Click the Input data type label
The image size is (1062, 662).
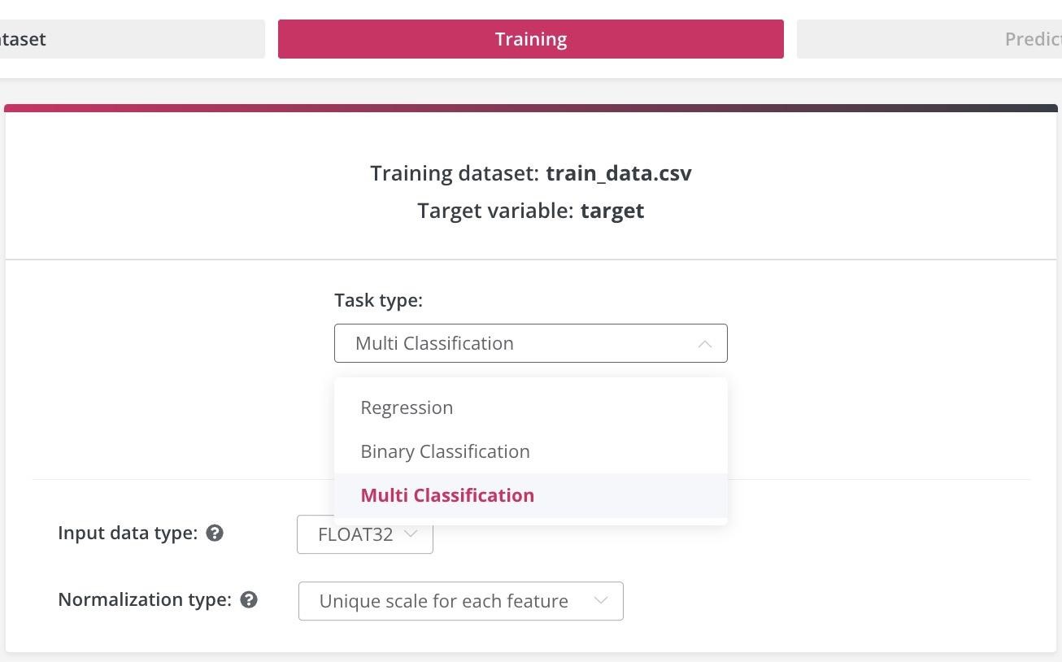tap(128, 534)
